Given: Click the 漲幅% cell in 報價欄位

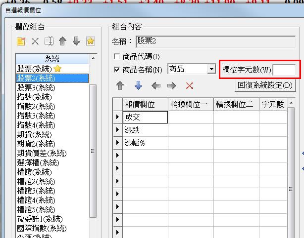Looking at the screenshot, I should [x=145, y=143].
